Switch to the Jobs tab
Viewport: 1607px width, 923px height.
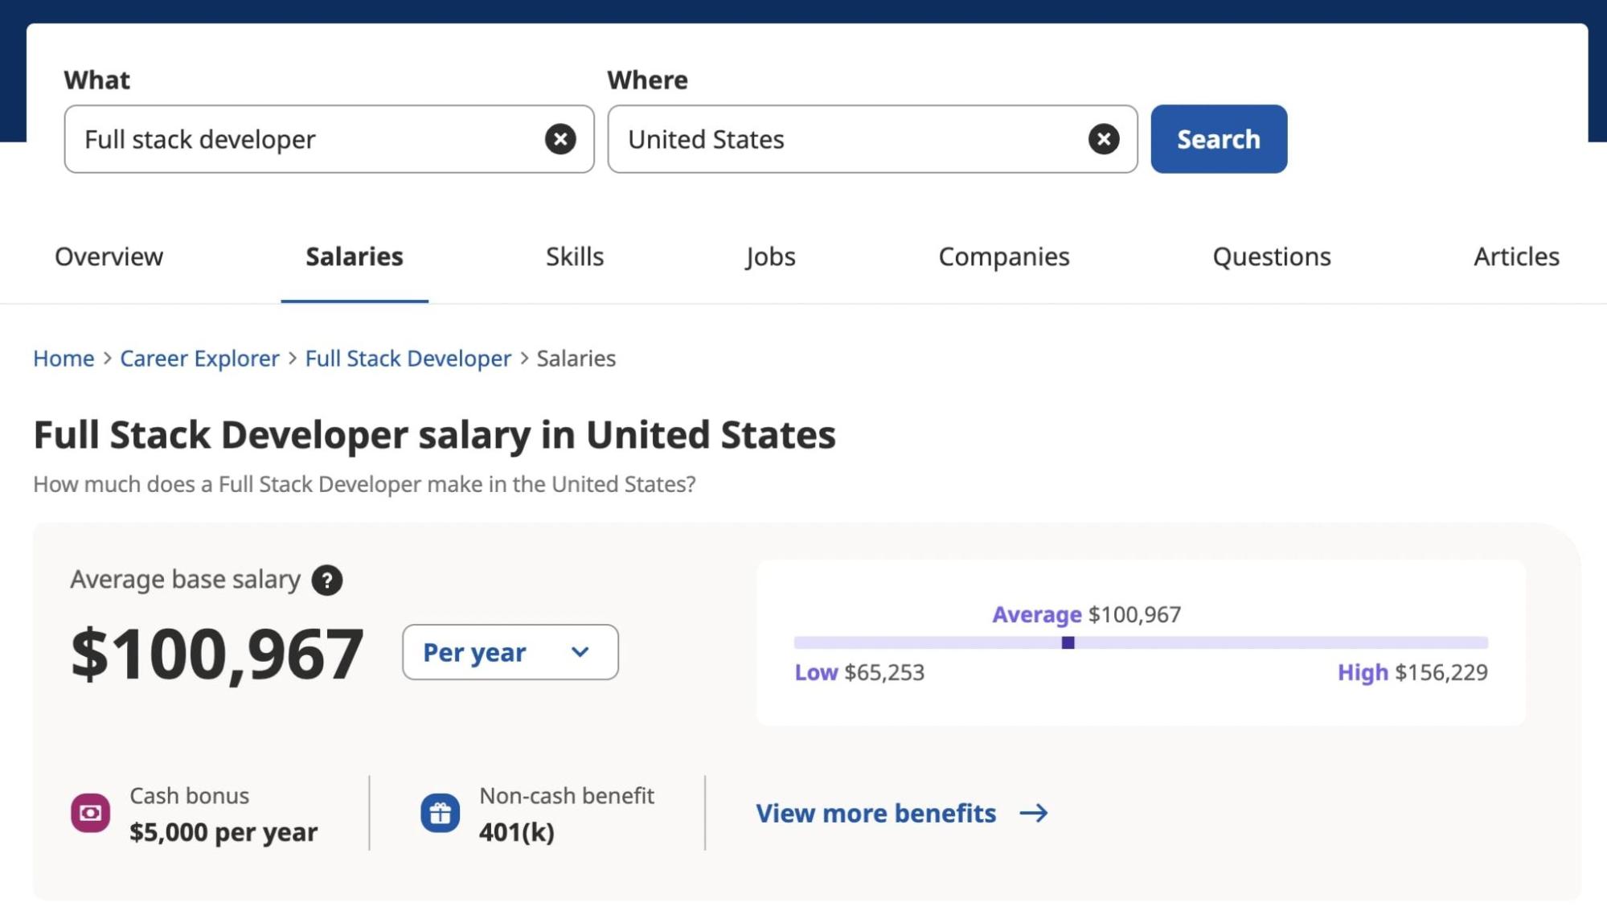pos(770,256)
